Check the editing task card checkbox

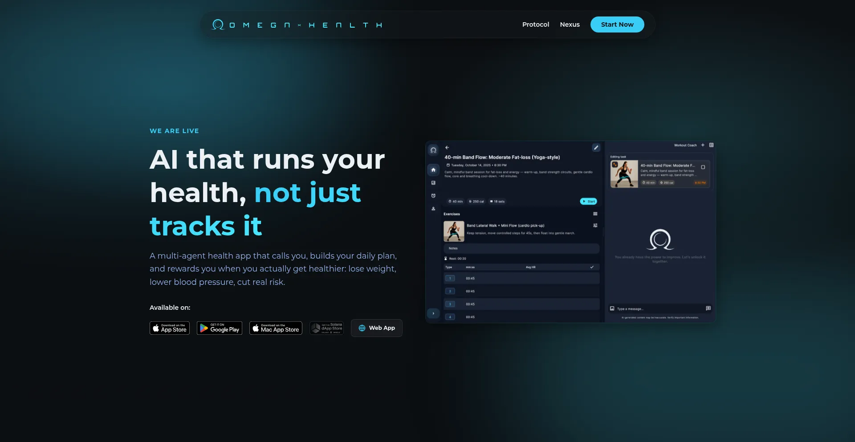click(x=703, y=167)
